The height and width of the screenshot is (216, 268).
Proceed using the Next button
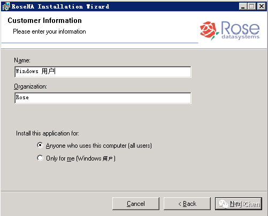pos(239,204)
